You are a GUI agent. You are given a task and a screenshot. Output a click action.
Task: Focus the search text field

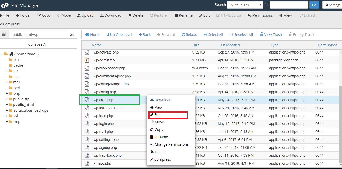(289, 5)
